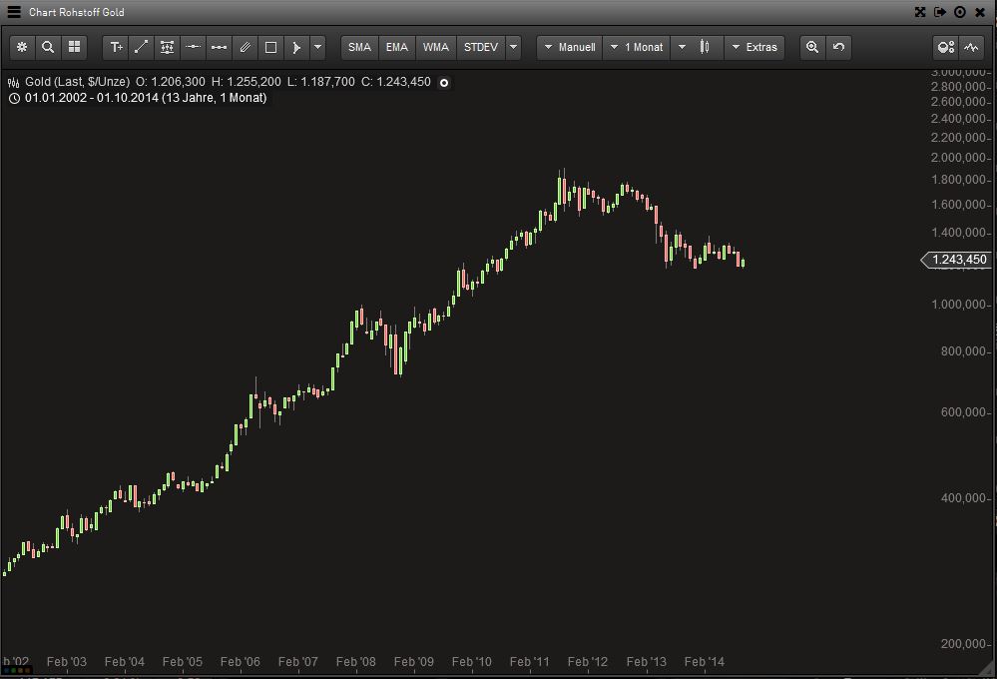Screen dimensions: 997x679
Task: Select the trend line drawing tool
Action: tap(141, 47)
